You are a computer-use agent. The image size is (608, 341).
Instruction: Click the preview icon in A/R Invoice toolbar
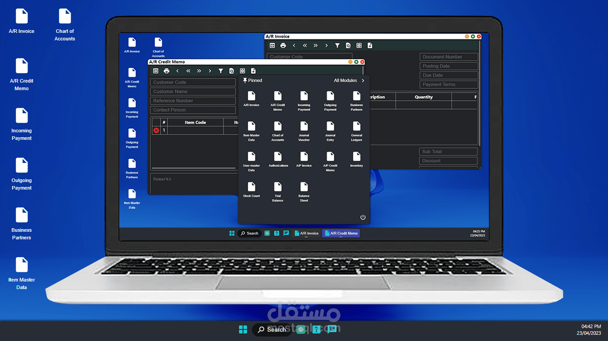[x=272, y=45]
